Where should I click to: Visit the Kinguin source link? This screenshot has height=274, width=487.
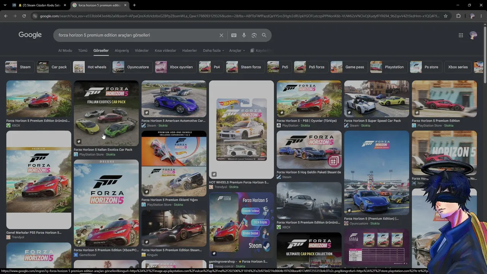coord(152,255)
